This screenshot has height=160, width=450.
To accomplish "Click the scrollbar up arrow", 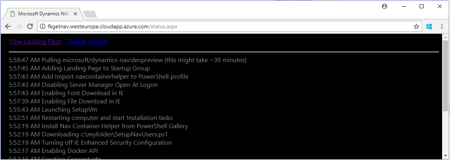I will (446, 37).
